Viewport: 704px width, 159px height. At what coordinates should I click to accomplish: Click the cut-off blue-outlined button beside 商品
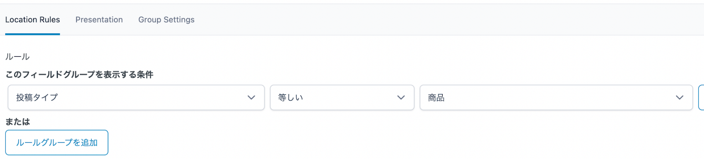tap(701, 98)
